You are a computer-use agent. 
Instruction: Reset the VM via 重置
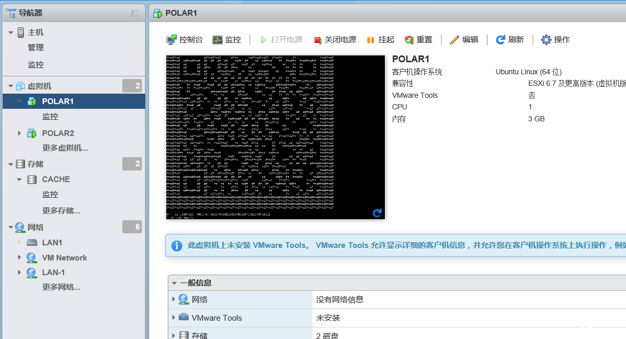tap(409, 40)
